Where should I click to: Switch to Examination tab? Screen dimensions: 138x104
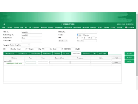click(x=47, y=53)
